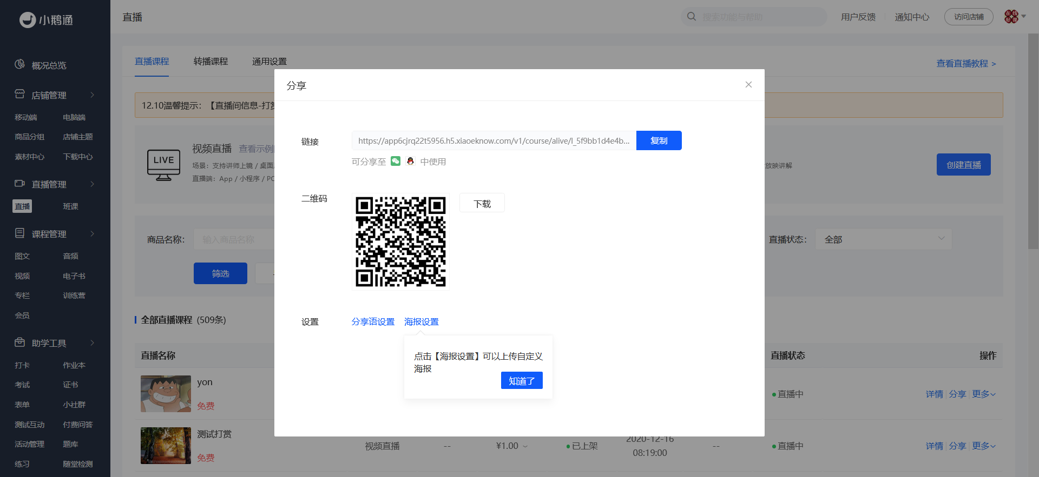Open 小社群 in the sidebar
Screen dimensions: 1039x477
(x=74, y=405)
